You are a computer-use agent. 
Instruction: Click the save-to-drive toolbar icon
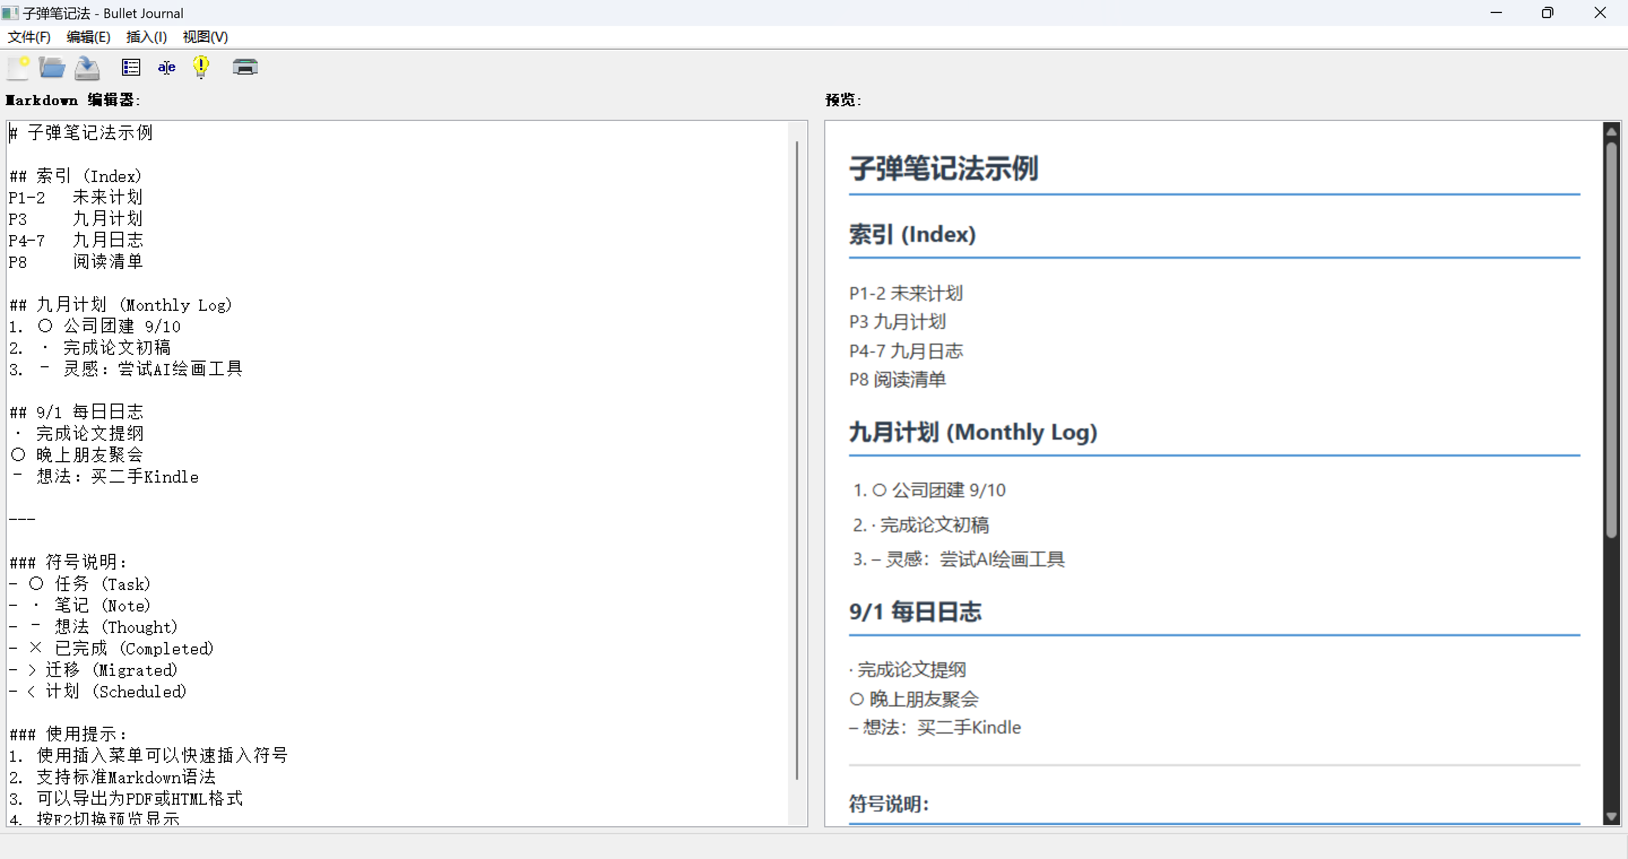coord(87,68)
